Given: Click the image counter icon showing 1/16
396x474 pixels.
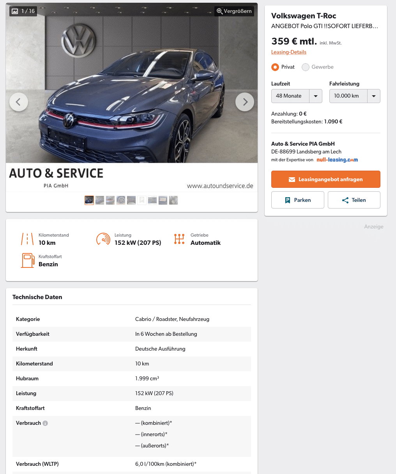Looking at the screenshot, I should coord(15,11).
